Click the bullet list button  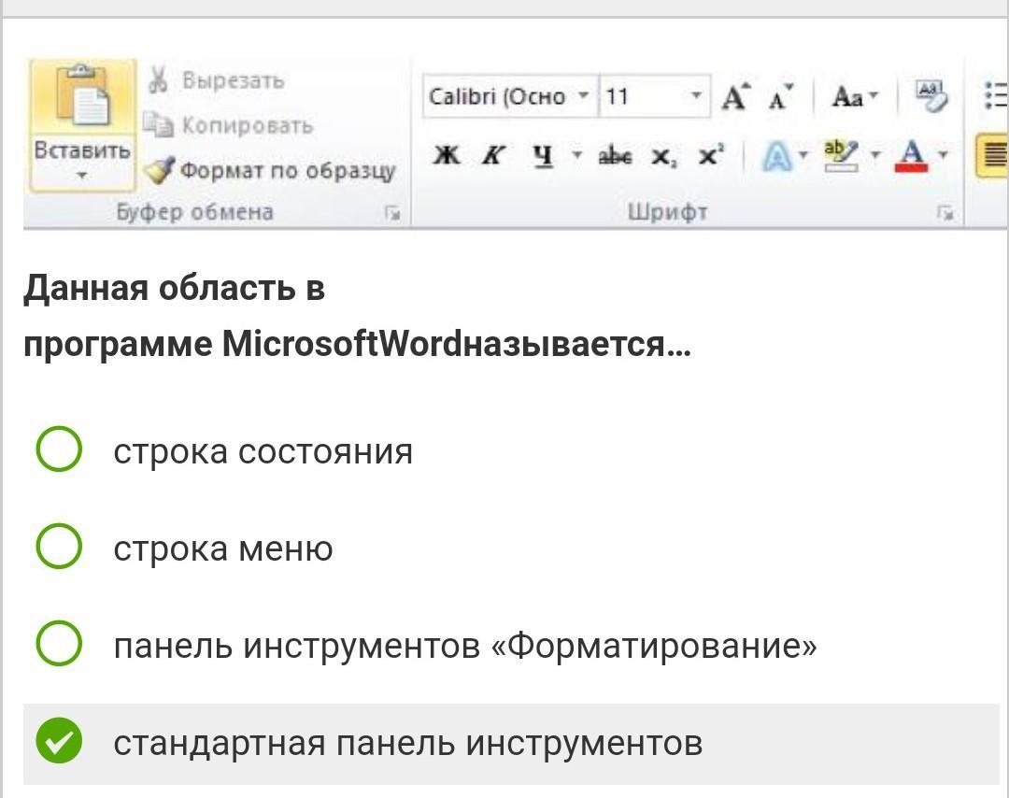[x=996, y=95]
